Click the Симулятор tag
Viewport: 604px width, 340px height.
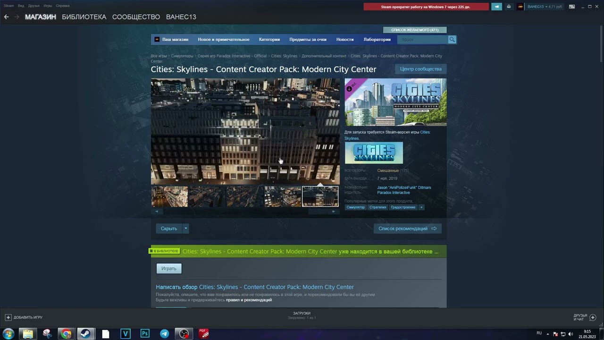356,207
